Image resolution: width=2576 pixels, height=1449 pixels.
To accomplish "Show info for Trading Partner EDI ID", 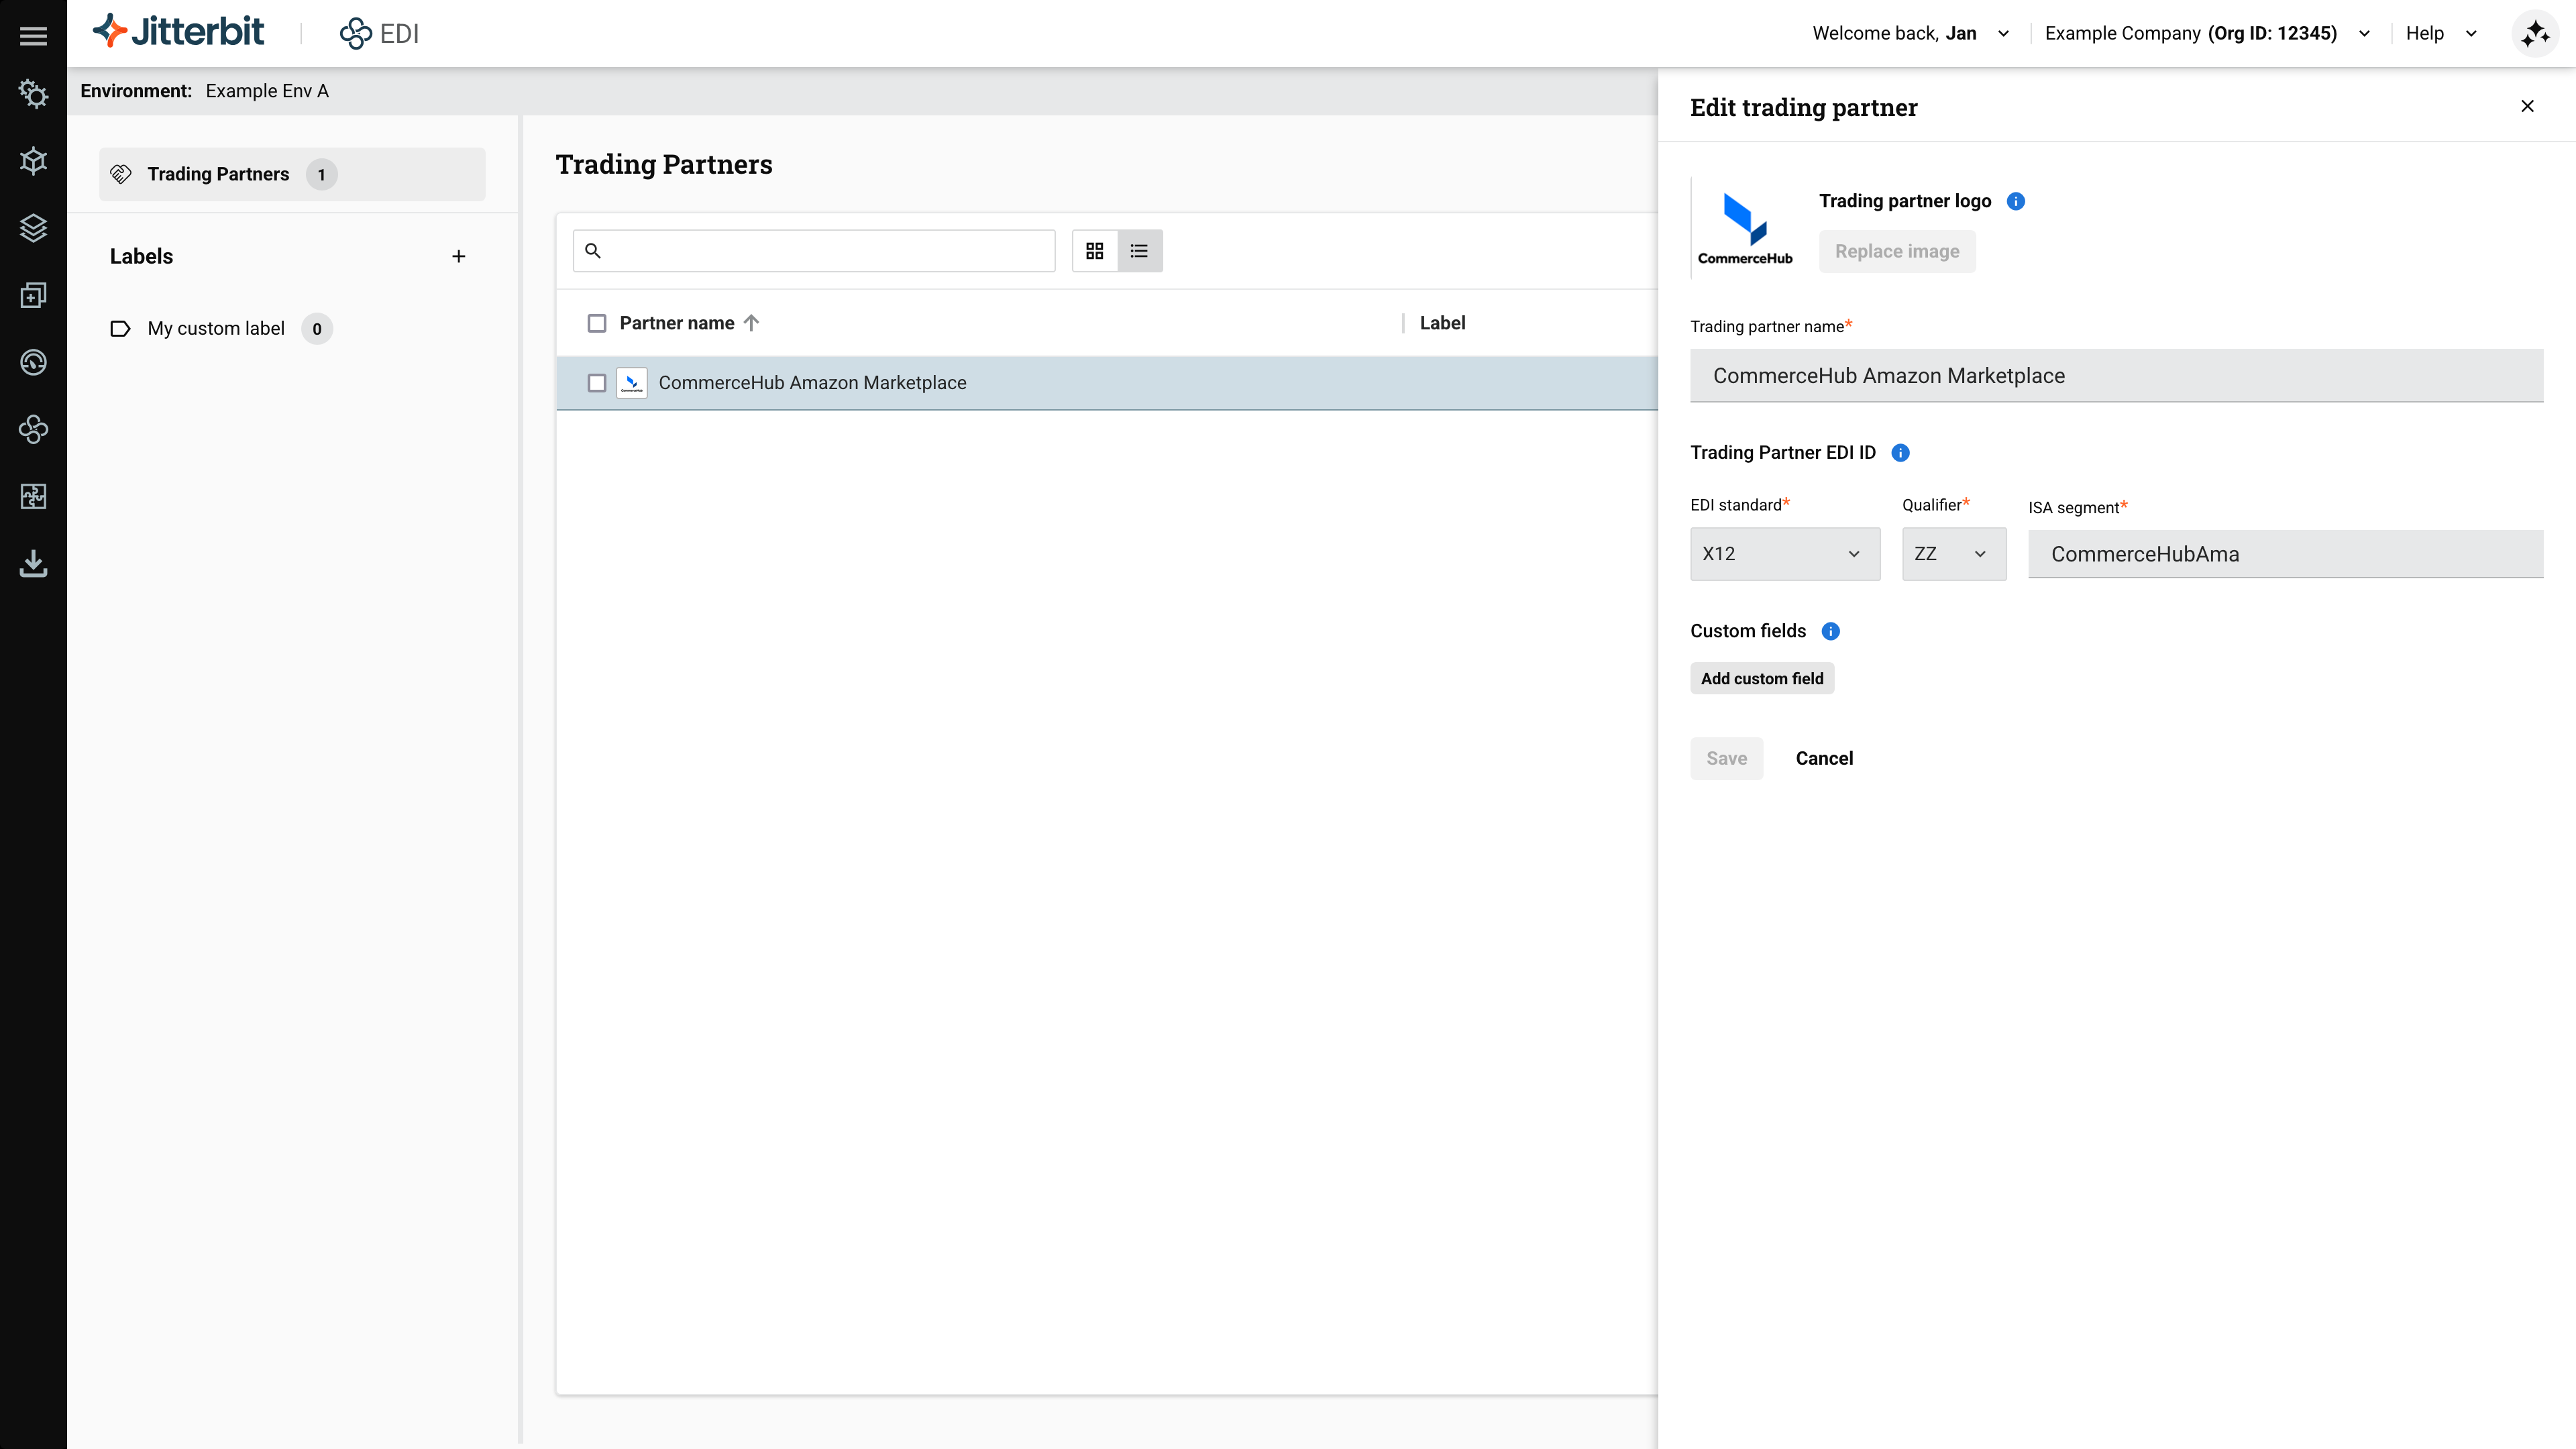I will tap(1900, 453).
